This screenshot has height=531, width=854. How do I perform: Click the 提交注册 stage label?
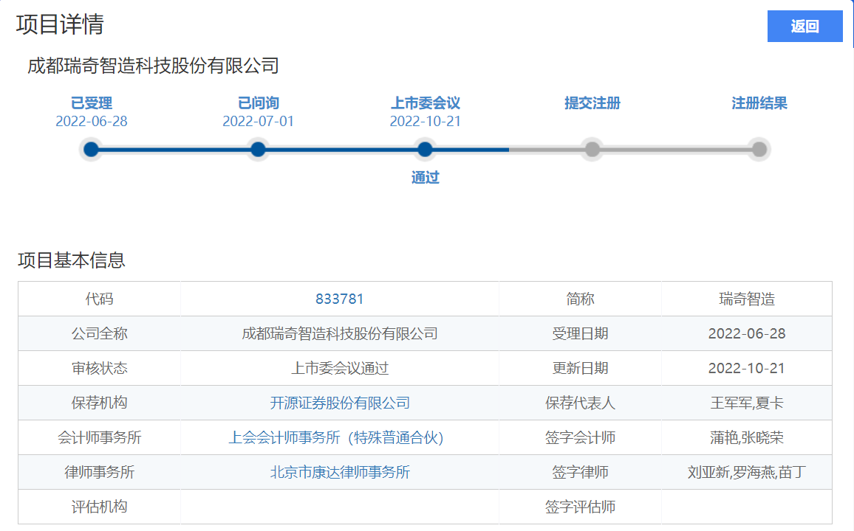[592, 103]
